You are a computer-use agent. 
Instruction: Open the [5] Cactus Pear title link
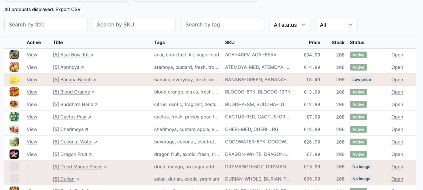72,117
